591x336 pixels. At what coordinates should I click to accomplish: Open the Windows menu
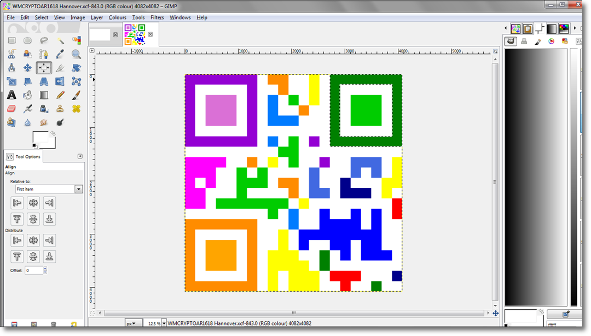(x=180, y=17)
